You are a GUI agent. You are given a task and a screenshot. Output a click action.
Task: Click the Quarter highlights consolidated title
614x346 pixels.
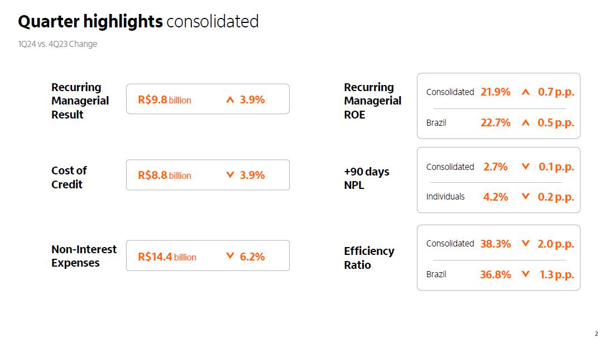click(x=138, y=22)
